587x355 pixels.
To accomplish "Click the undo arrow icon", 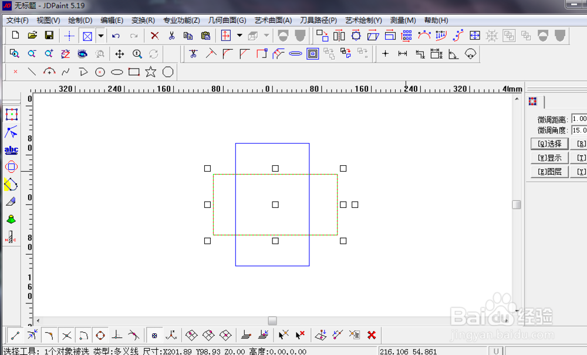I will click(116, 36).
